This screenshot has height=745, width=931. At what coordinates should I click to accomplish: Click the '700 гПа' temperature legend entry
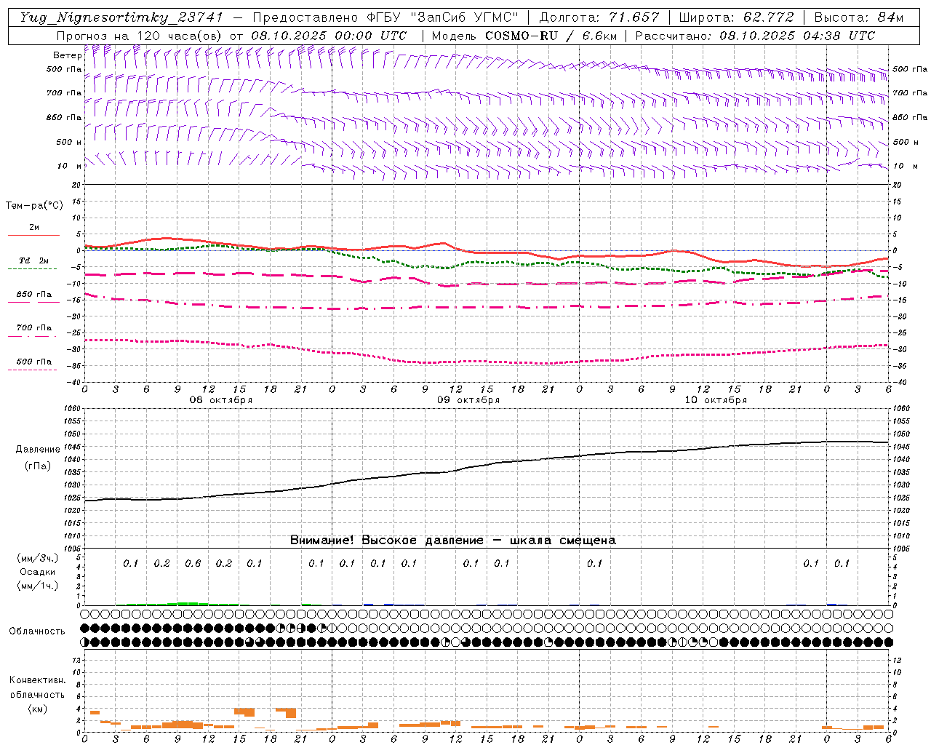pyautogui.click(x=34, y=328)
